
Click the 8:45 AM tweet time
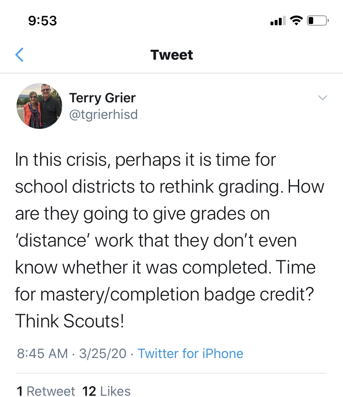point(42,353)
